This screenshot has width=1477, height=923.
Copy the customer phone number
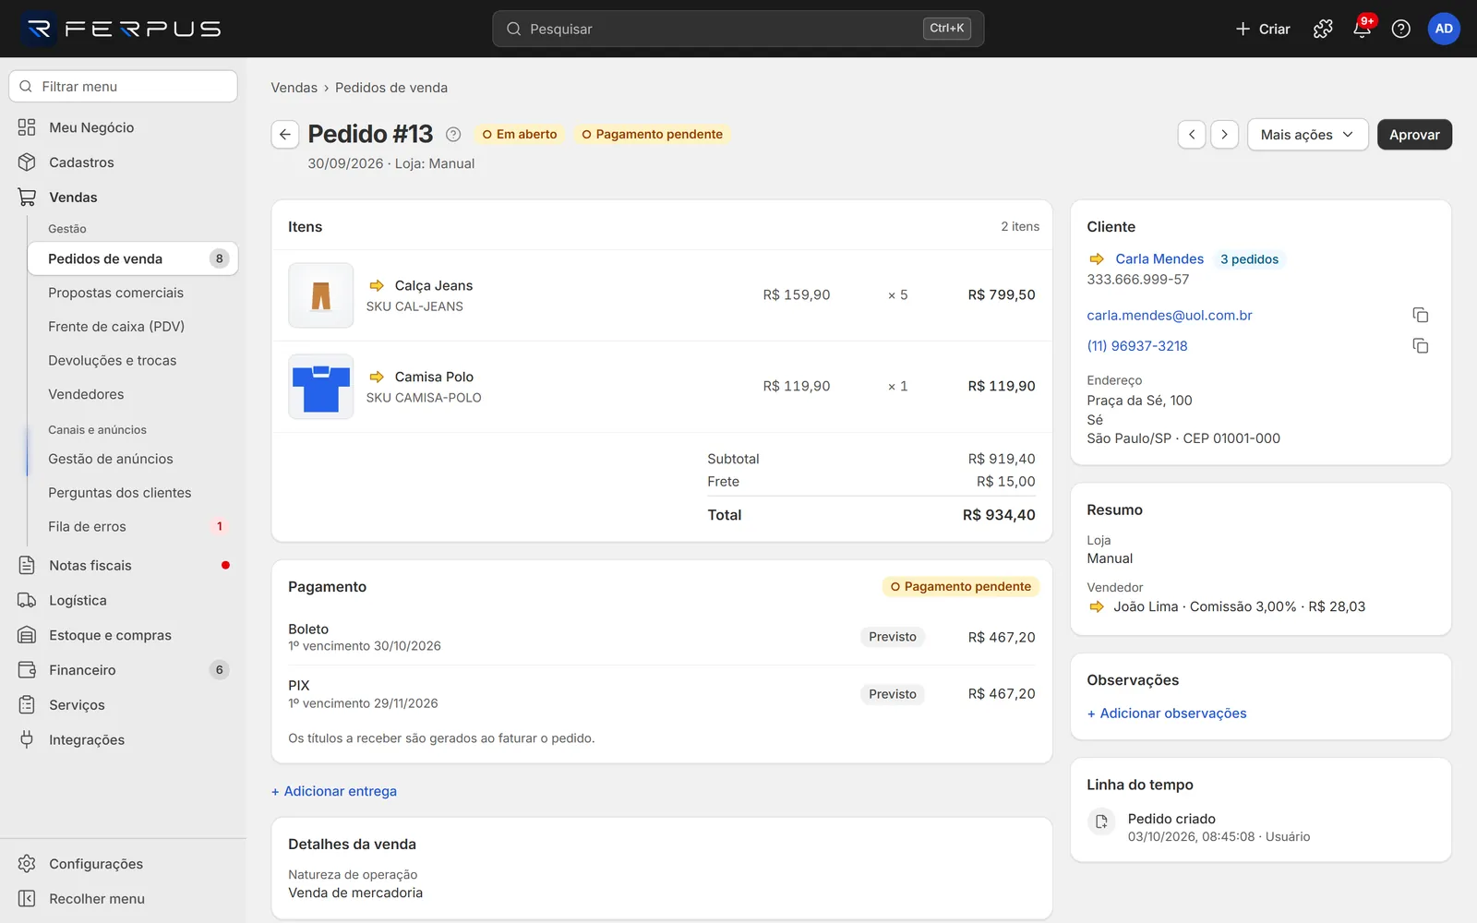click(1421, 346)
